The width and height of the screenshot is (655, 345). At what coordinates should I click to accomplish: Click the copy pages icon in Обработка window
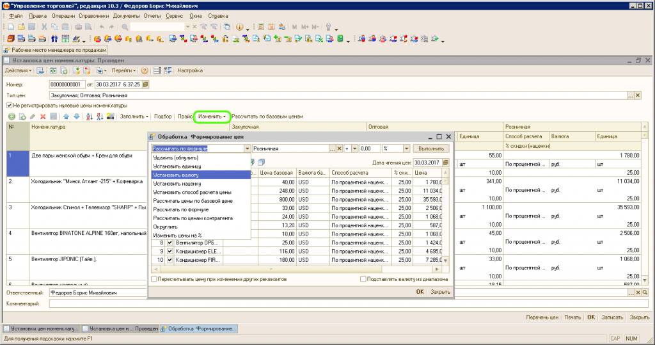point(261,162)
